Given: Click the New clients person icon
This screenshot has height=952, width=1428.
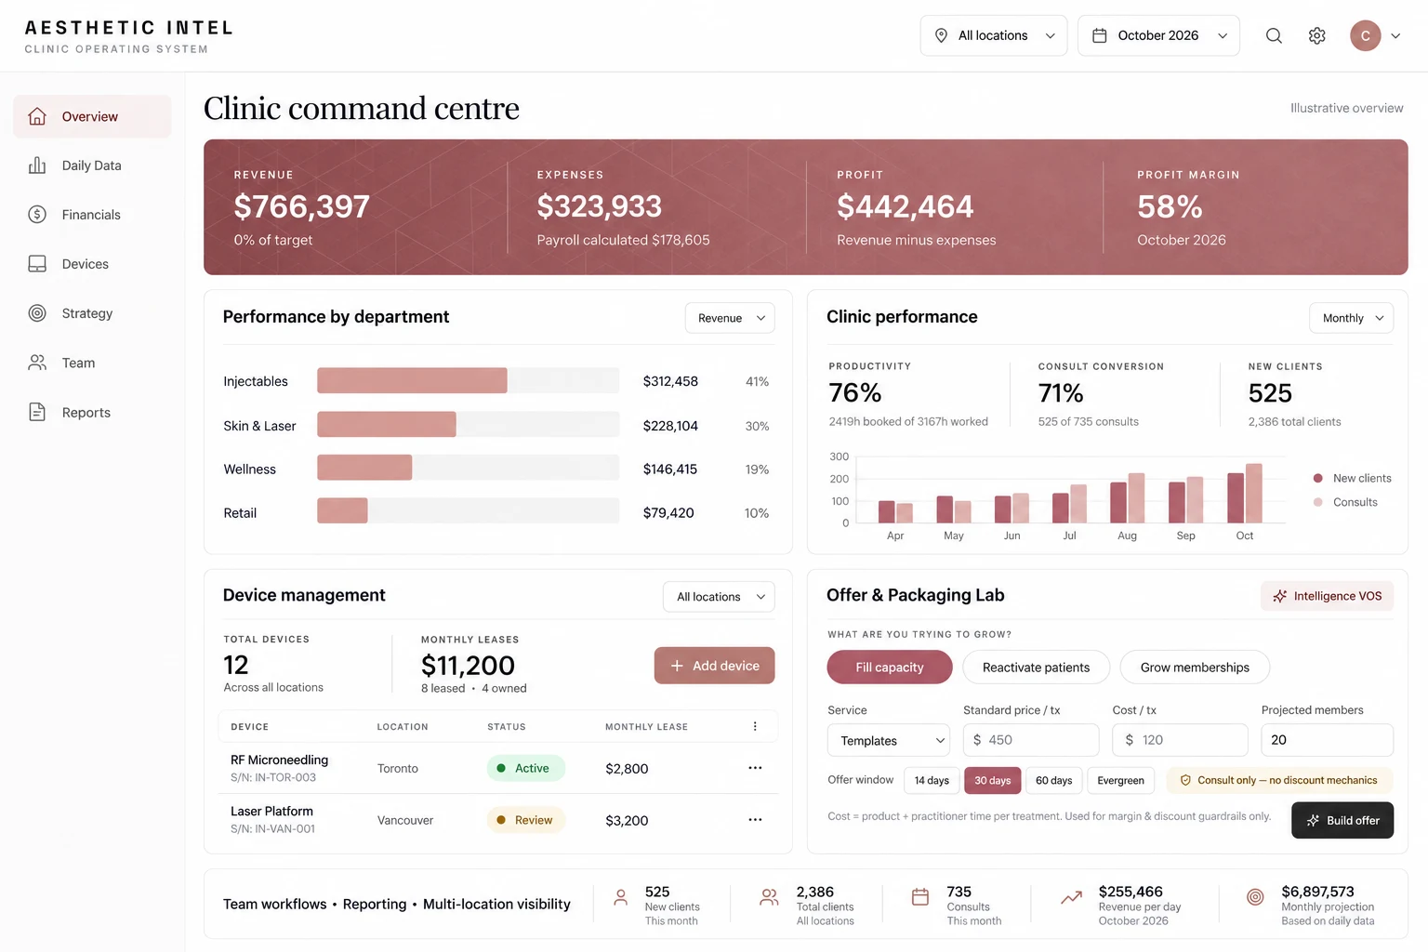Looking at the screenshot, I should pyautogui.click(x=620, y=897).
